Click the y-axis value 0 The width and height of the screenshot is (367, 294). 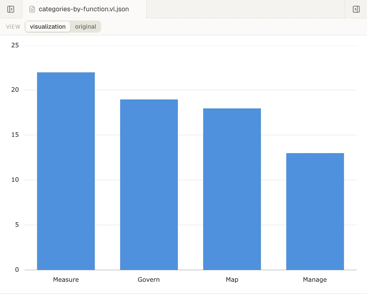point(17,270)
